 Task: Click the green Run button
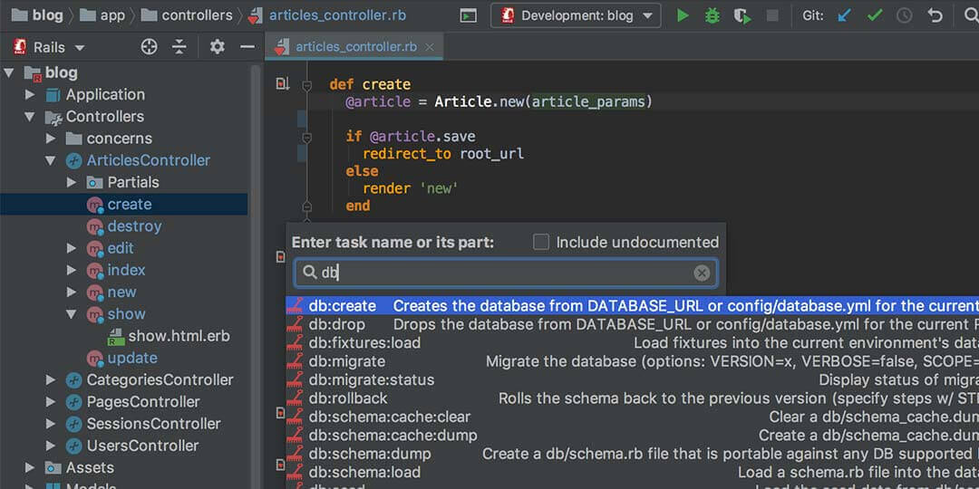click(683, 15)
